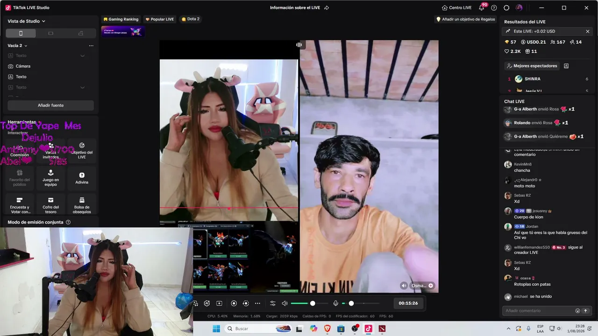Image resolution: width=598 pixels, height=336 pixels.
Task: Click Añadir un objetivo de Regalos
Action: click(x=465, y=19)
